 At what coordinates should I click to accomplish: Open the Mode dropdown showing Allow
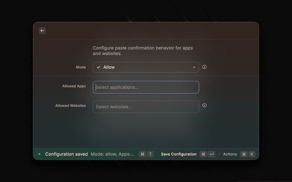(146, 67)
